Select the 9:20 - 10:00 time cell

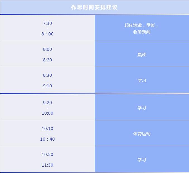point(47,107)
